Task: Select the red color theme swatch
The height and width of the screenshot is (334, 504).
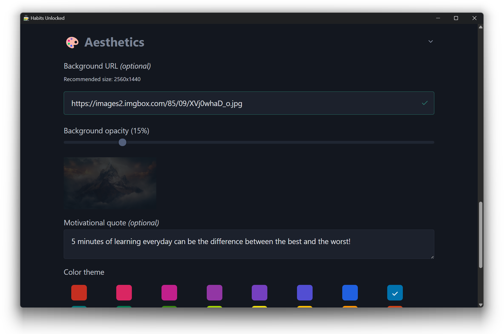Action: coord(79,292)
